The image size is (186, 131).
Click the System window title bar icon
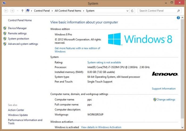pos(4,3)
